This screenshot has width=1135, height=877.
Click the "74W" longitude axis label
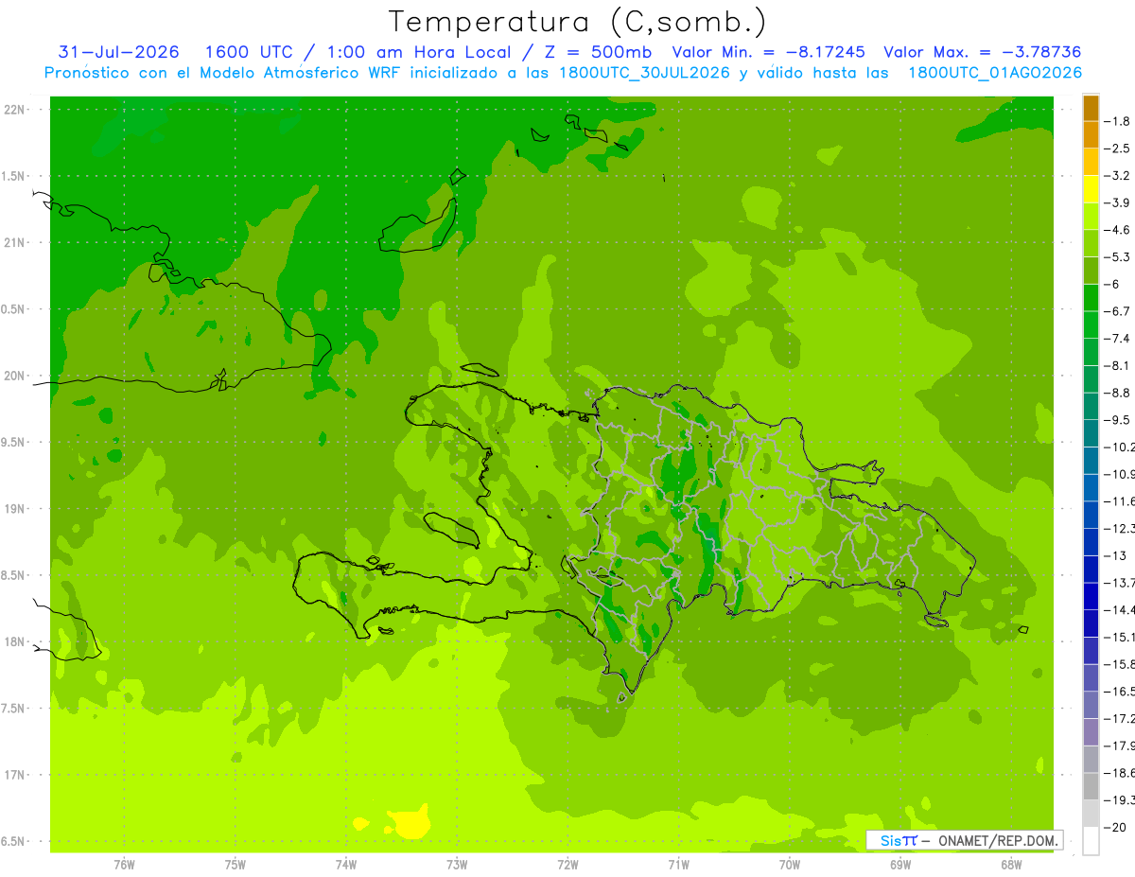tap(346, 864)
